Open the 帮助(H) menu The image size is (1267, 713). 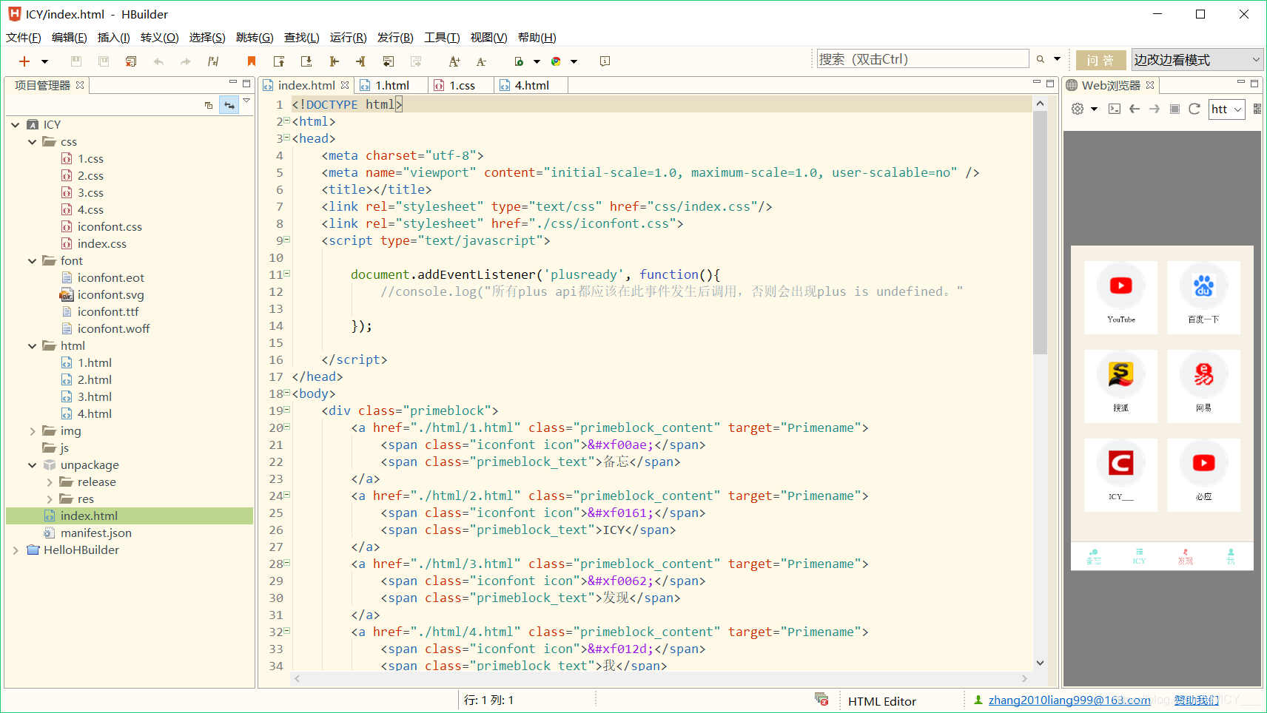tap(537, 38)
